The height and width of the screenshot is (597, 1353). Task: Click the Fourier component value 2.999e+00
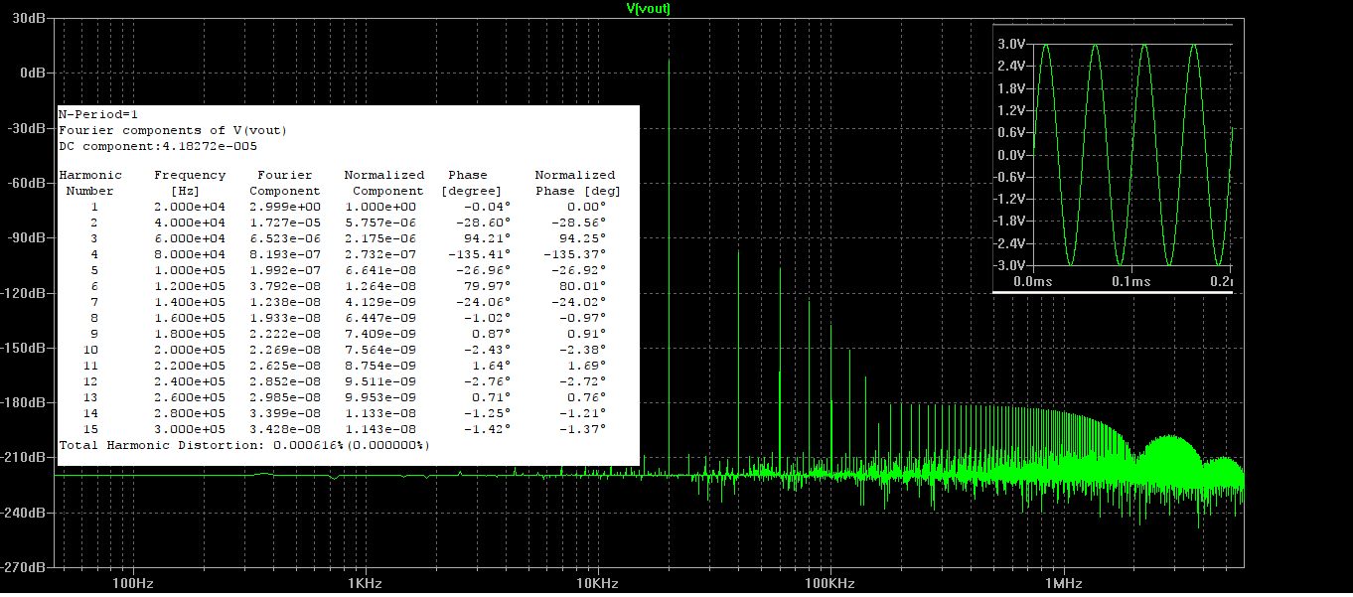point(285,207)
